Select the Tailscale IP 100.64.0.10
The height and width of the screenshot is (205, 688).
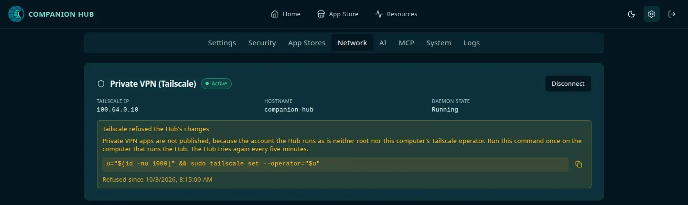118,110
